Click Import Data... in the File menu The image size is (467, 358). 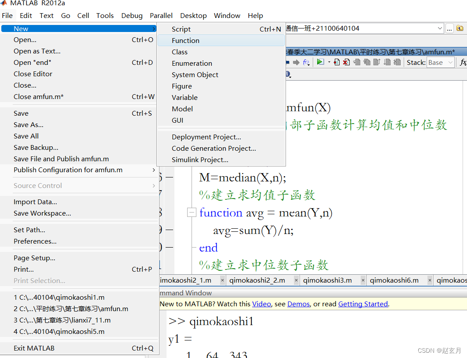[x=80, y=202]
